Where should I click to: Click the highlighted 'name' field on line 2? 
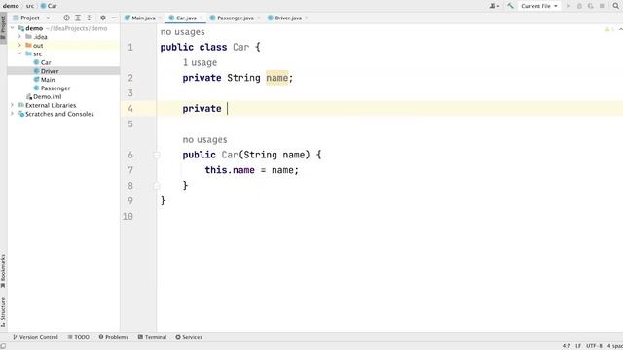(x=276, y=78)
